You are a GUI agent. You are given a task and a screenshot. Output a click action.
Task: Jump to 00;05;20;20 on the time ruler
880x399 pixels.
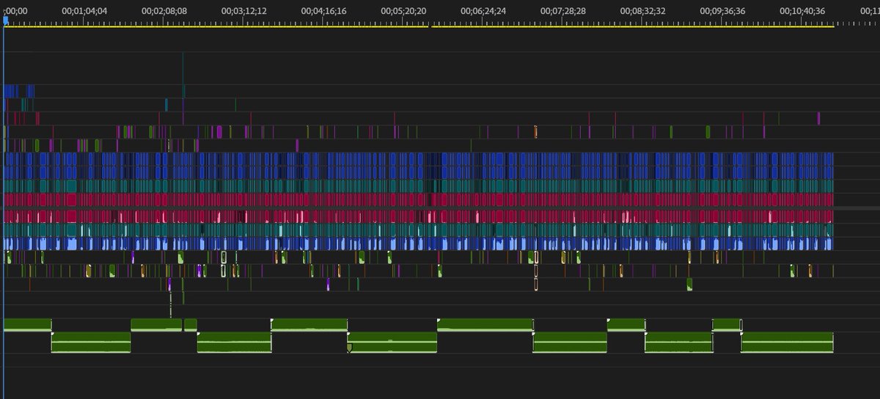coord(404,12)
